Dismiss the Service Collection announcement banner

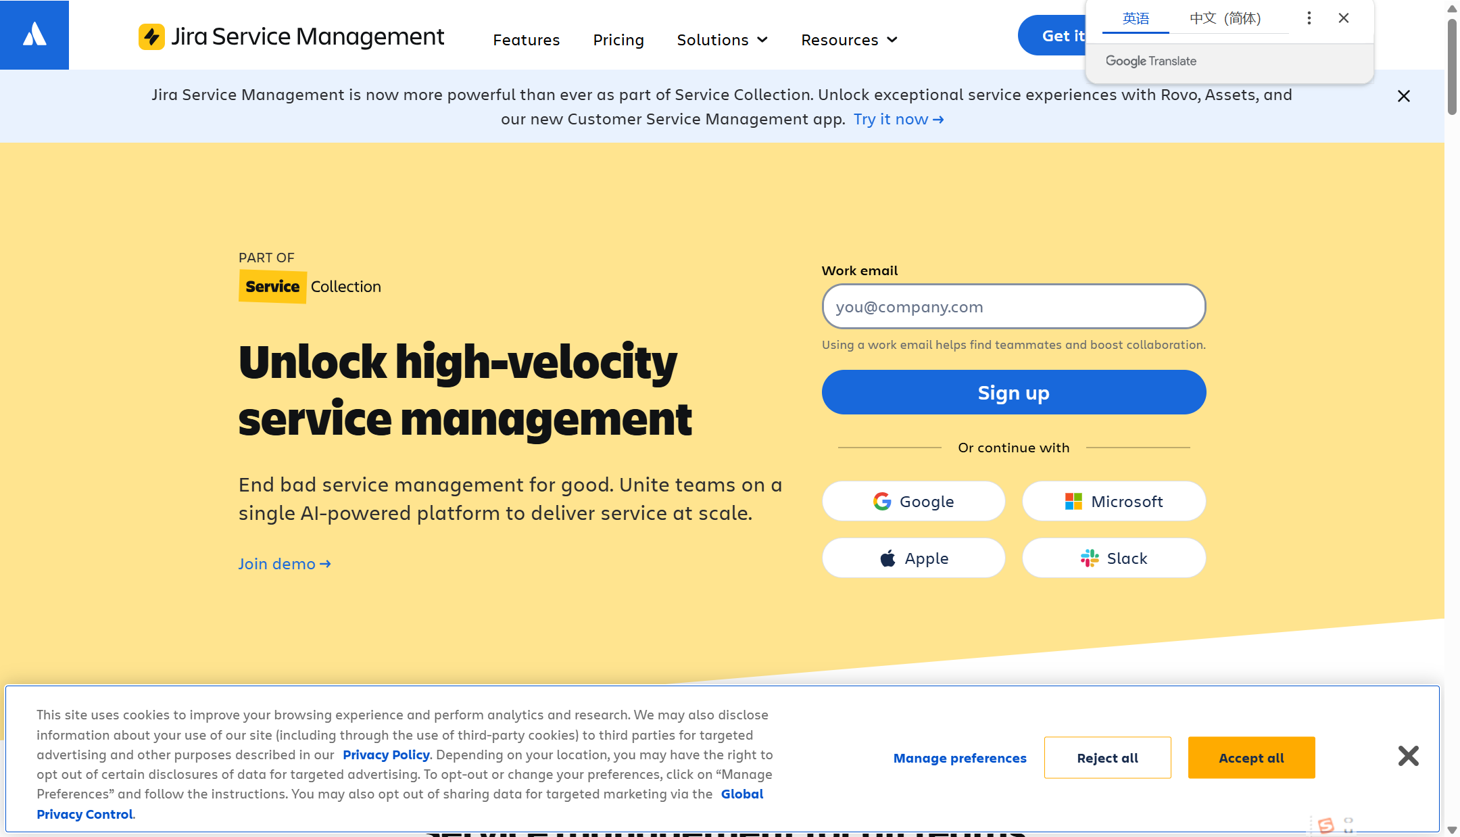[1403, 96]
